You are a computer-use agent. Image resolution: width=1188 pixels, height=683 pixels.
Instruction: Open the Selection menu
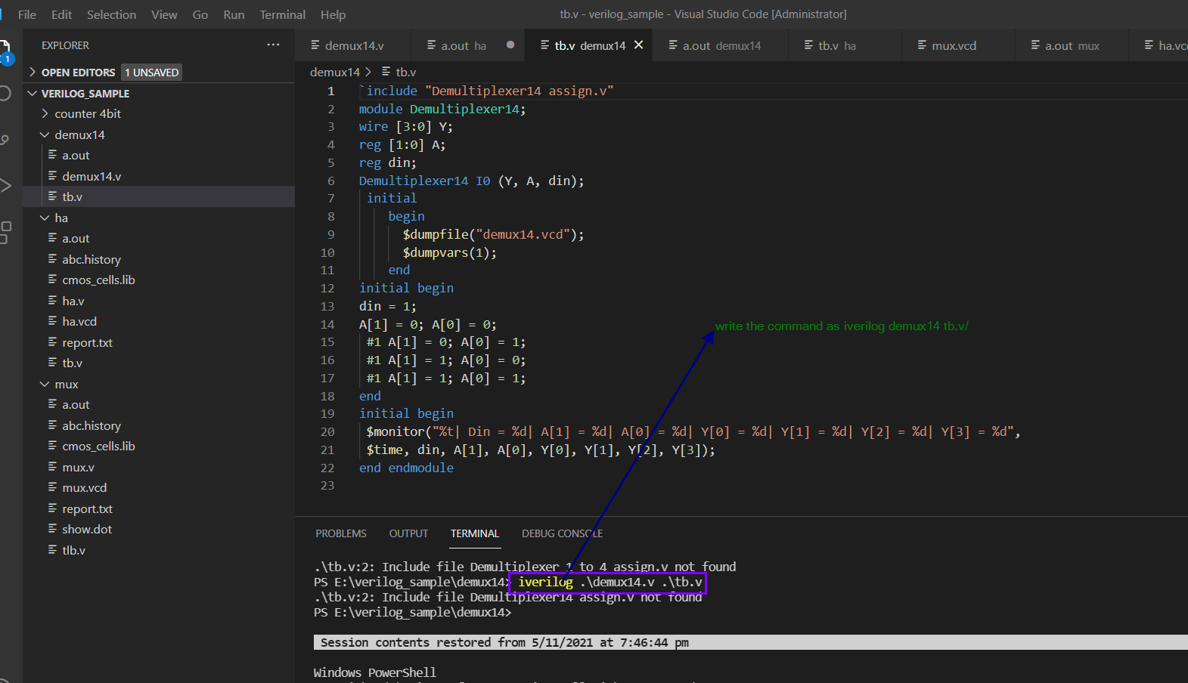111,14
